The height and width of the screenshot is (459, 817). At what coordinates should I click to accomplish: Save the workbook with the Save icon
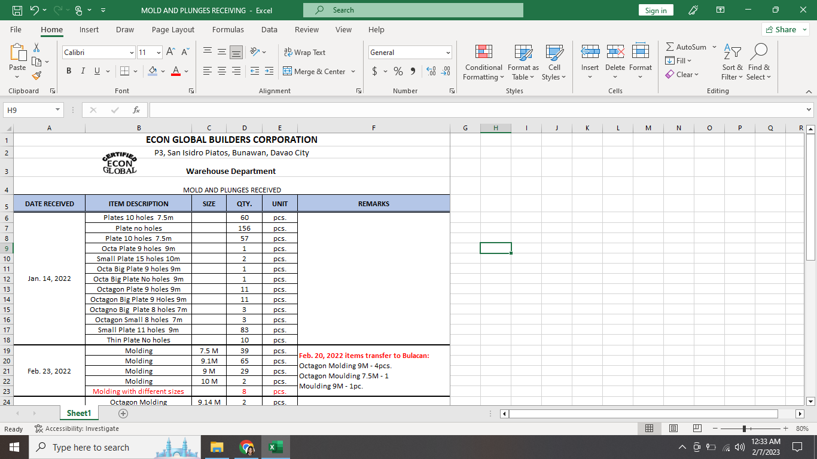17,10
